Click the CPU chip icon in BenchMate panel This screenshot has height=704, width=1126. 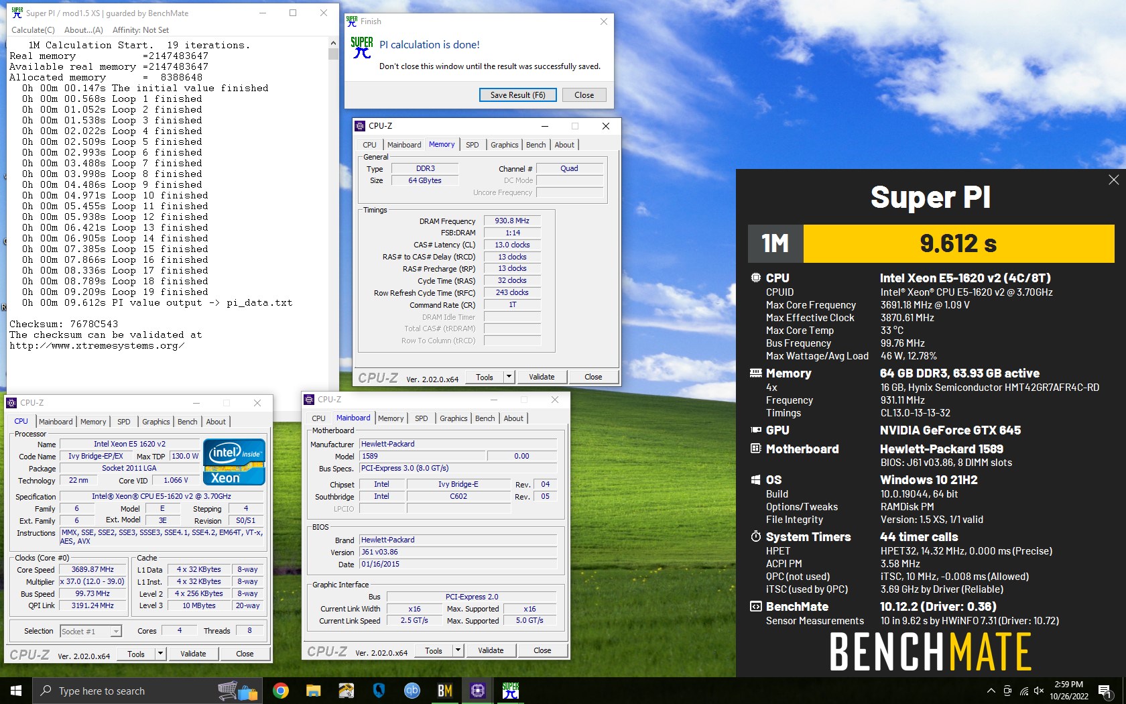[x=755, y=278]
